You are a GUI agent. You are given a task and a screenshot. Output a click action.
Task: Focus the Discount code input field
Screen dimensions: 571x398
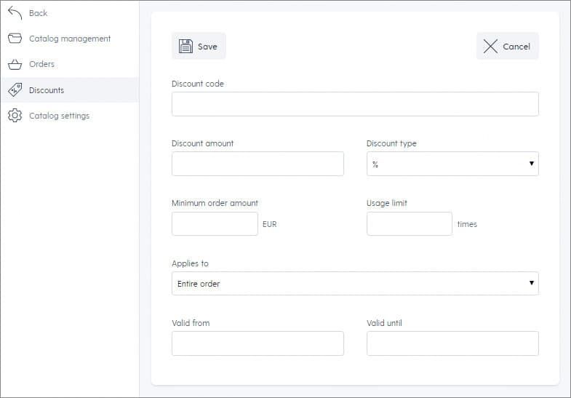pyautogui.click(x=355, y=104)
